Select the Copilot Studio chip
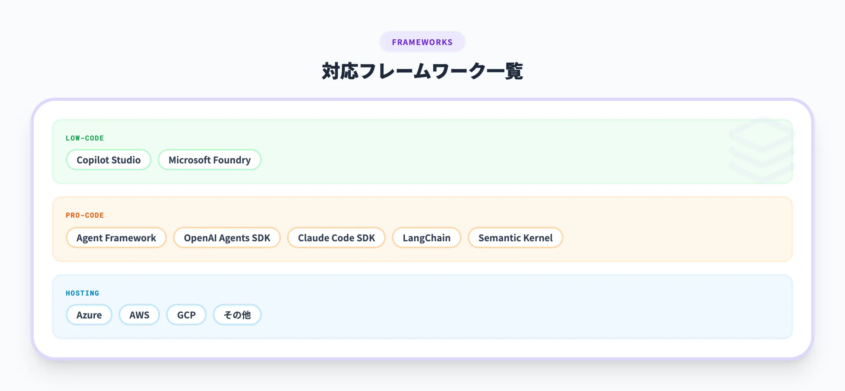845x391 pixels. point(109,160)
